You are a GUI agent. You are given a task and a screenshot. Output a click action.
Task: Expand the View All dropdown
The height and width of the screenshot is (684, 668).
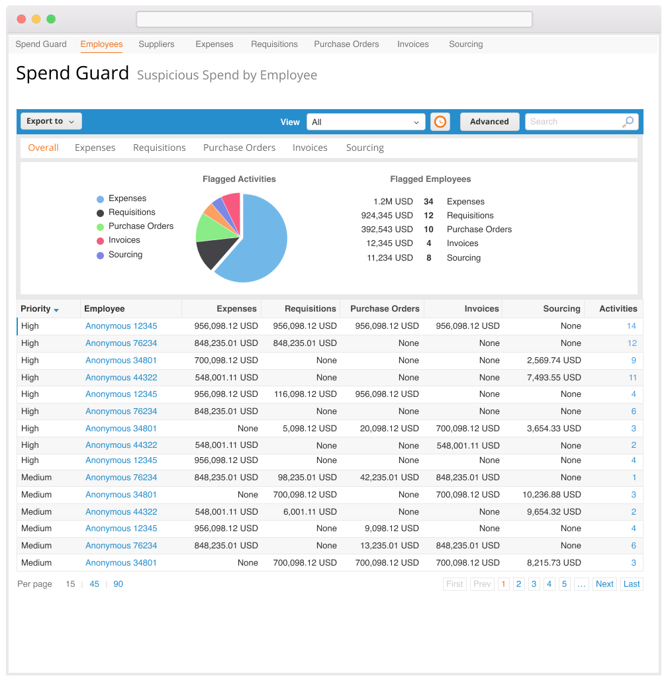[365, 122]
